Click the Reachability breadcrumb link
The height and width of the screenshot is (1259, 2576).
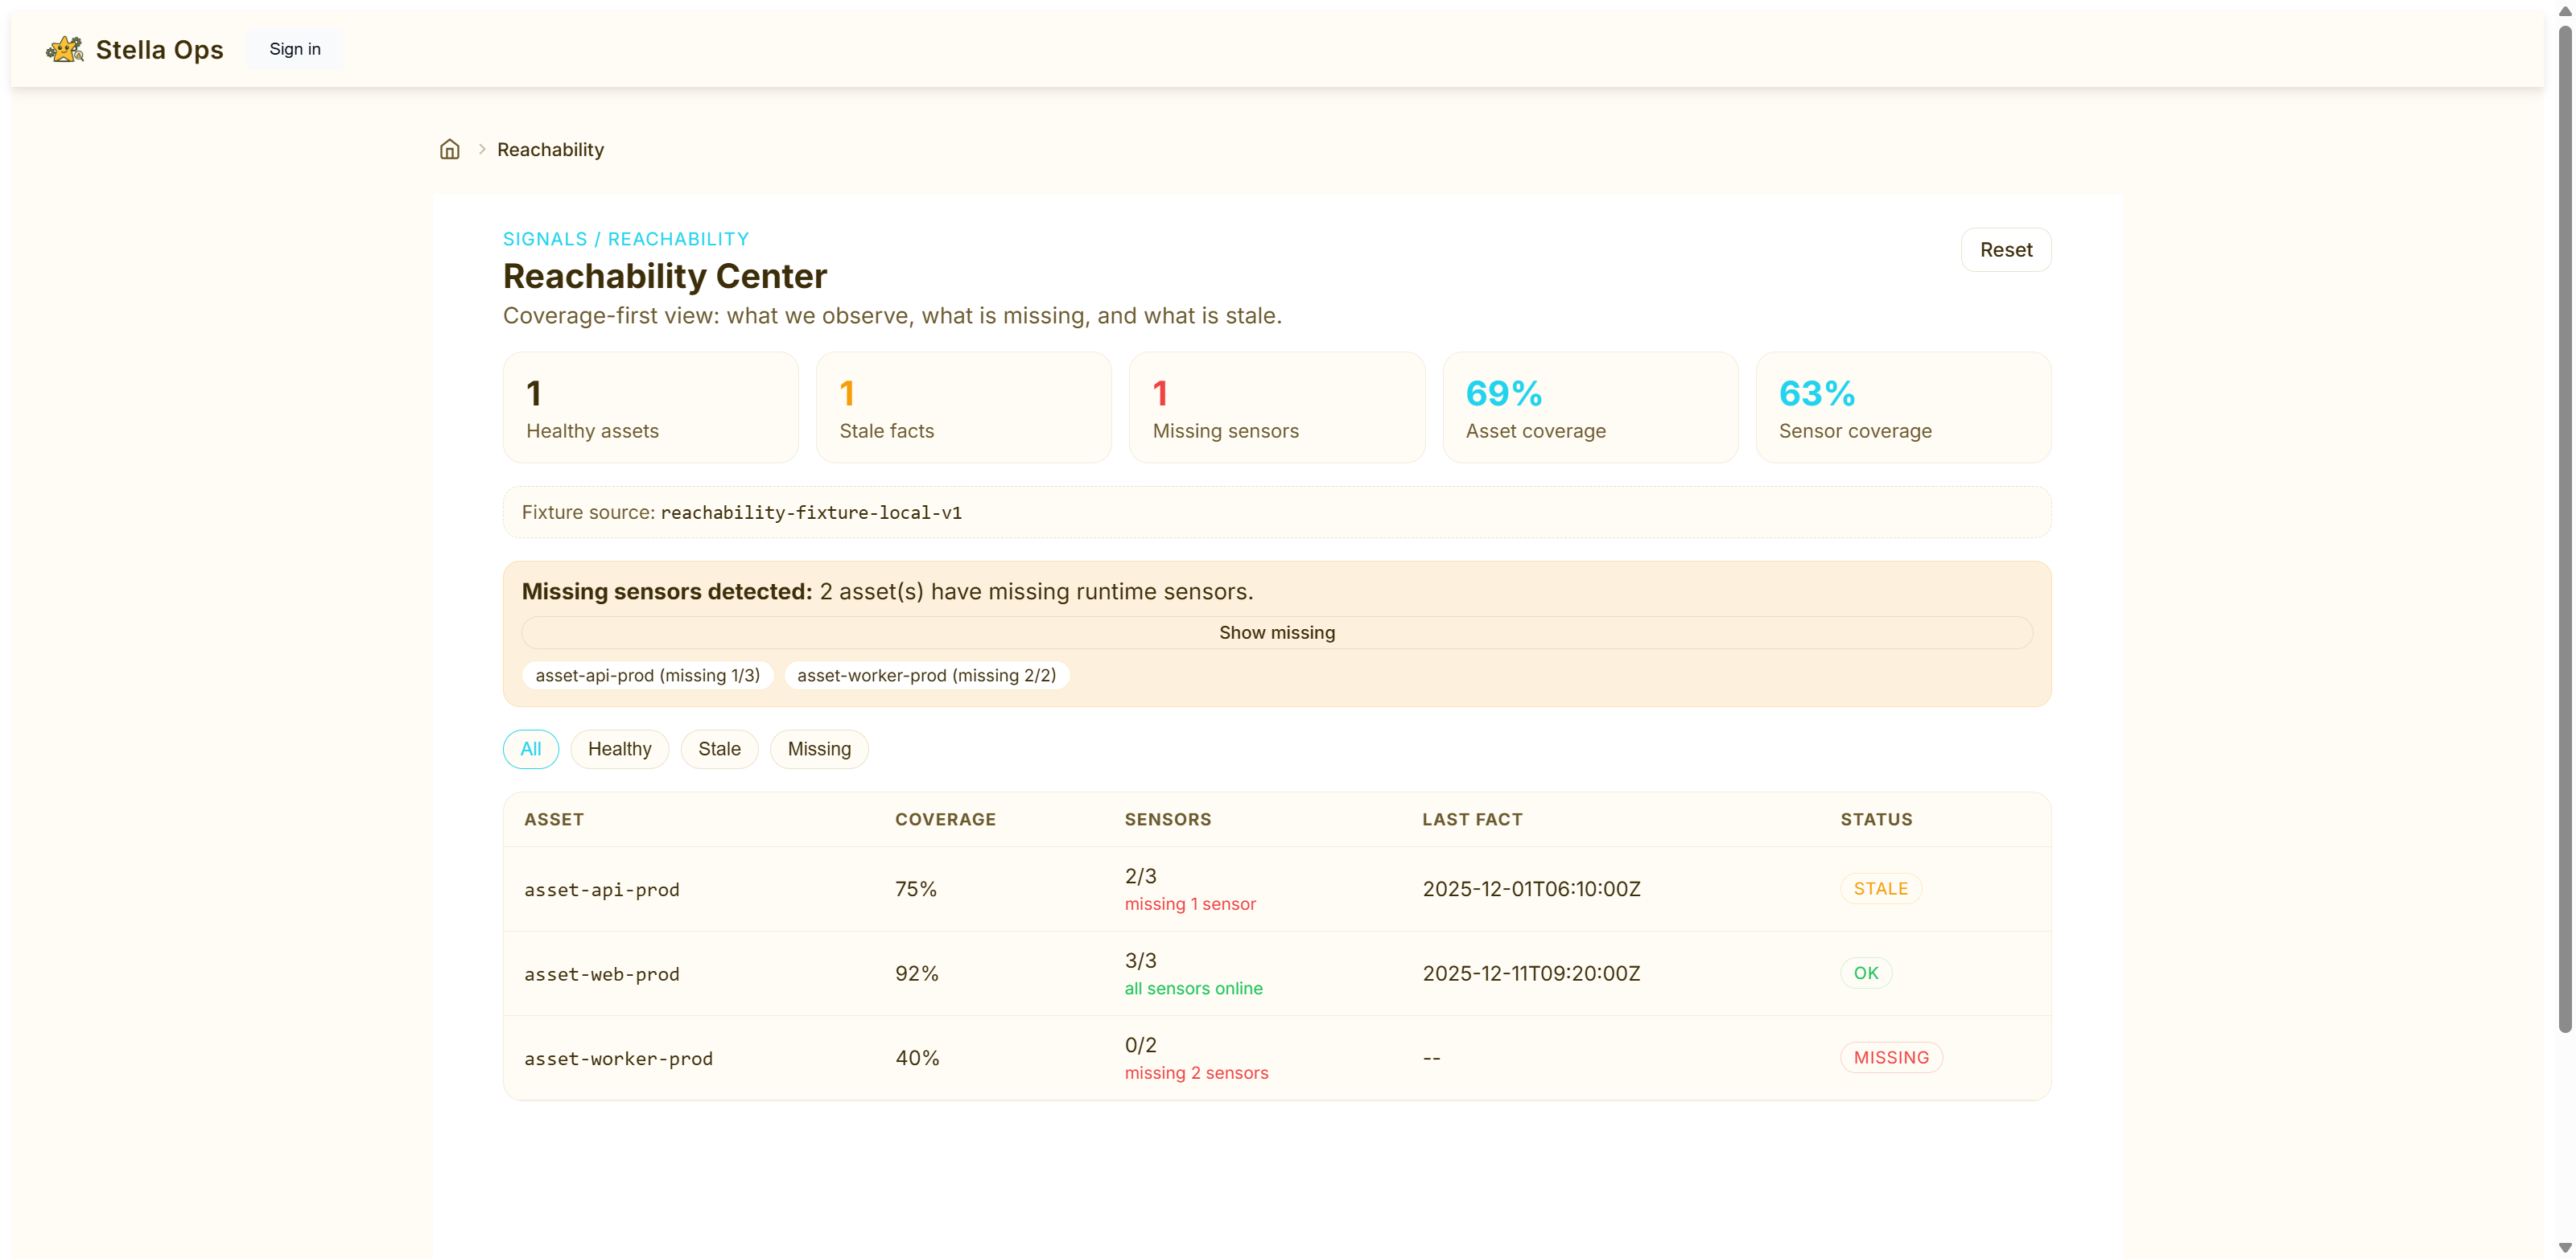(x=550, y=149)
